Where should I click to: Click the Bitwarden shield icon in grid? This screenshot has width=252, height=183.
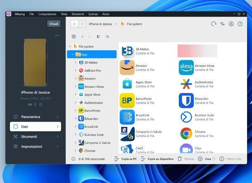tap(186, 101)
